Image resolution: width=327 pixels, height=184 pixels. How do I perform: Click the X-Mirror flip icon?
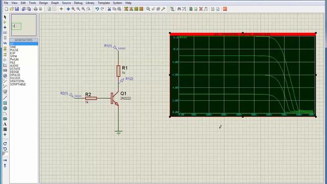[x=5, y=160]
